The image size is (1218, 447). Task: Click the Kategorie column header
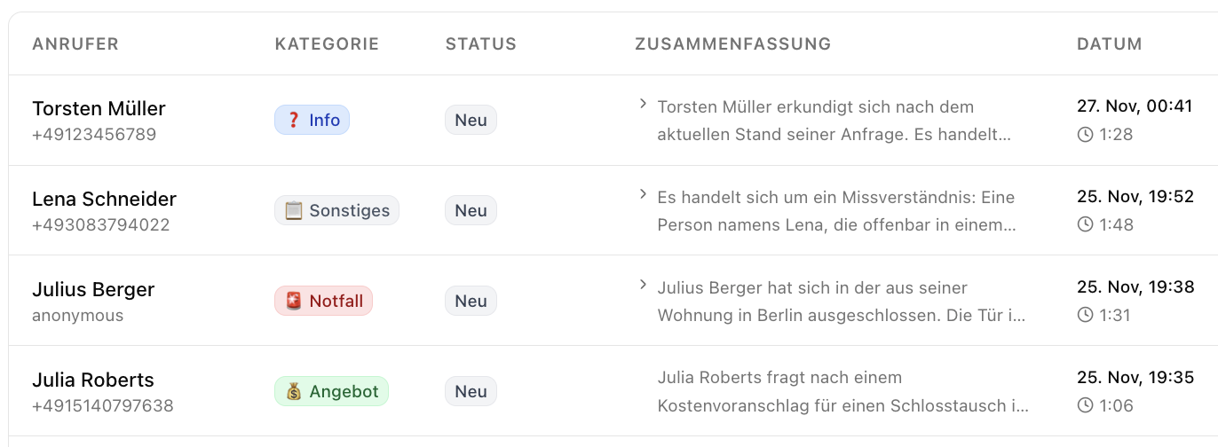327,44
